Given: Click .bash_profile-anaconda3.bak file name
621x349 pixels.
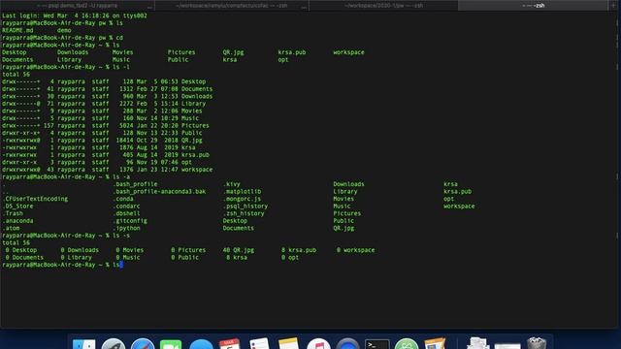Looking at the screenshot, I should click(x=159, y=192).
